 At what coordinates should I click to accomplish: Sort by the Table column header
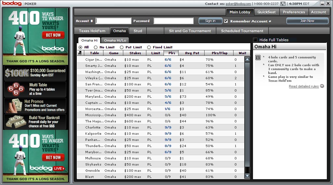(x=94, y=53)
